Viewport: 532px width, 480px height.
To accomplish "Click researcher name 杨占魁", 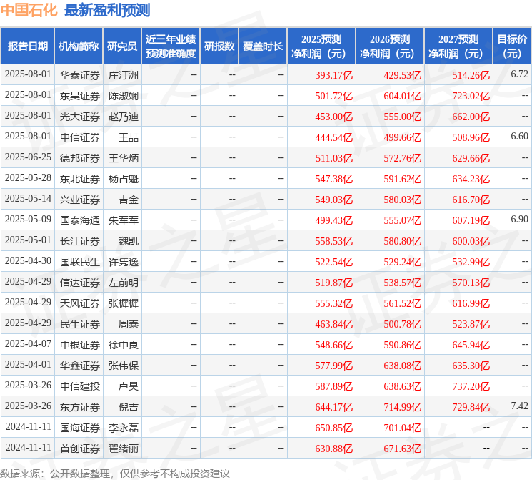I will (x=123, y=179).
